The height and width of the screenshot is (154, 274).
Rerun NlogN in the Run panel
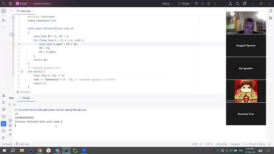9,104
